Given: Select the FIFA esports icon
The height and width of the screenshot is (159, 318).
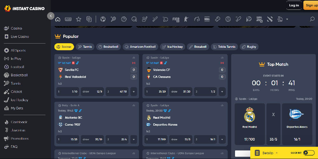Looking at the screenshot, I should pos(176,19).
